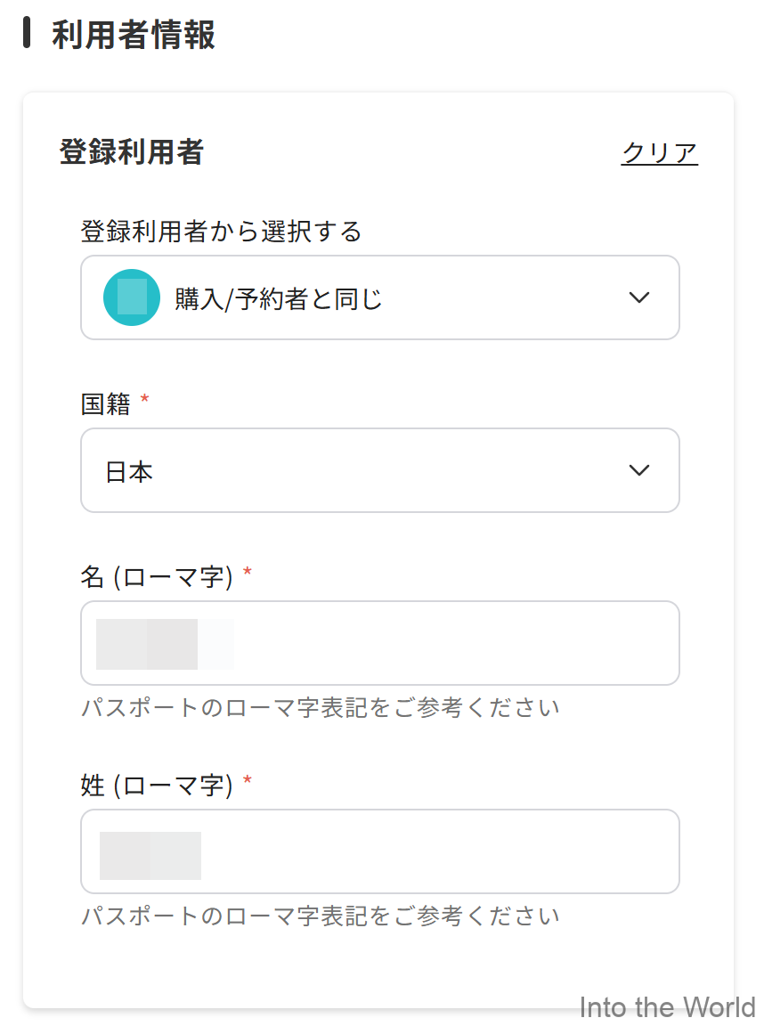Click the teal avatar inside the 購入/予約者と同じ selector
Viewport: 764px width, 1026px height.
pos(131,297)
